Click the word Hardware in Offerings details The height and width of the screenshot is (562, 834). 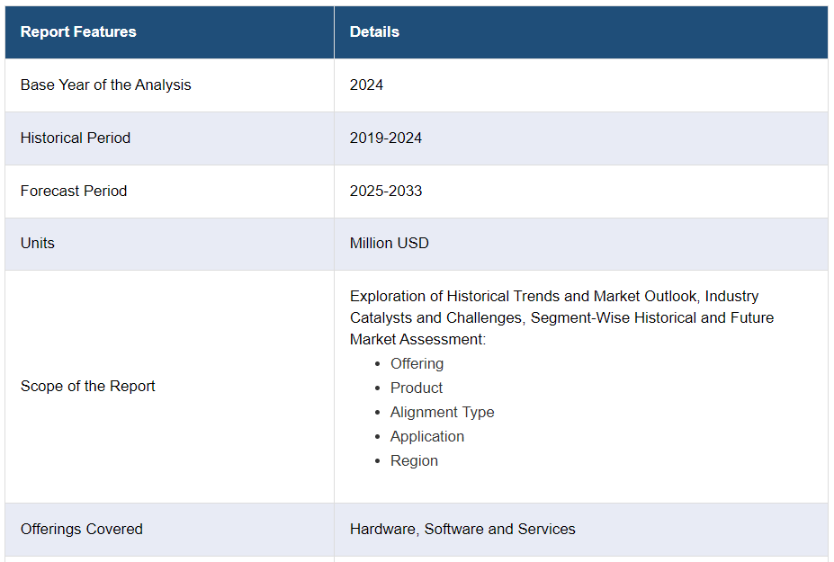coord(383,530)
